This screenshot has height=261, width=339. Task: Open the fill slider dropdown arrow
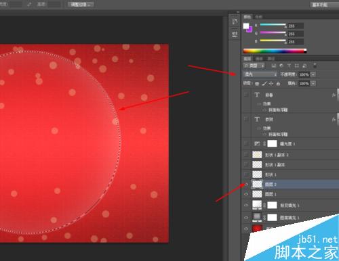click(x=313, y=83)
